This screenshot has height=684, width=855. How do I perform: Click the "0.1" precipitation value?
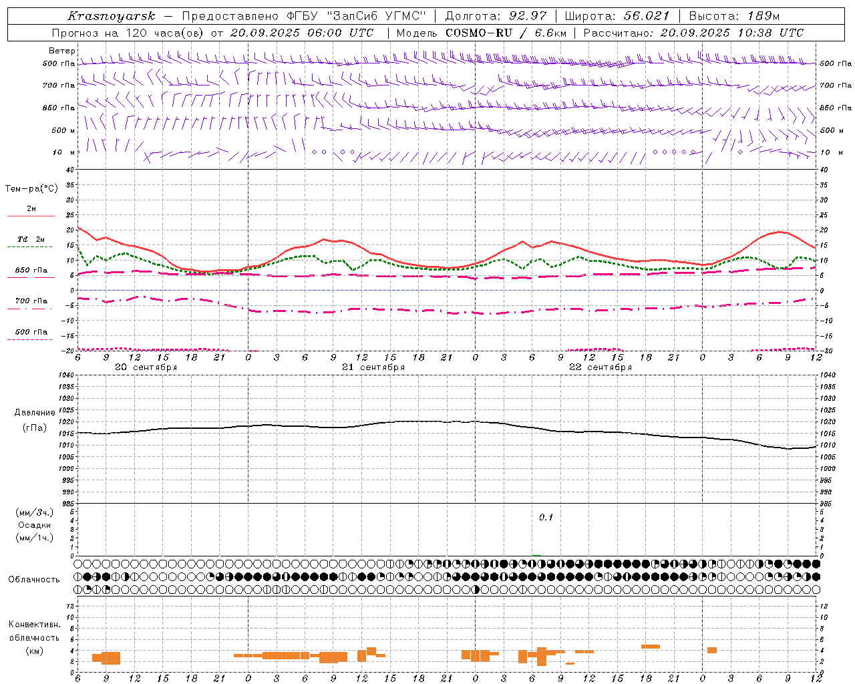(546, 518)
